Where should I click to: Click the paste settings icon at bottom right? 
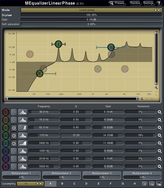point(159,184)
